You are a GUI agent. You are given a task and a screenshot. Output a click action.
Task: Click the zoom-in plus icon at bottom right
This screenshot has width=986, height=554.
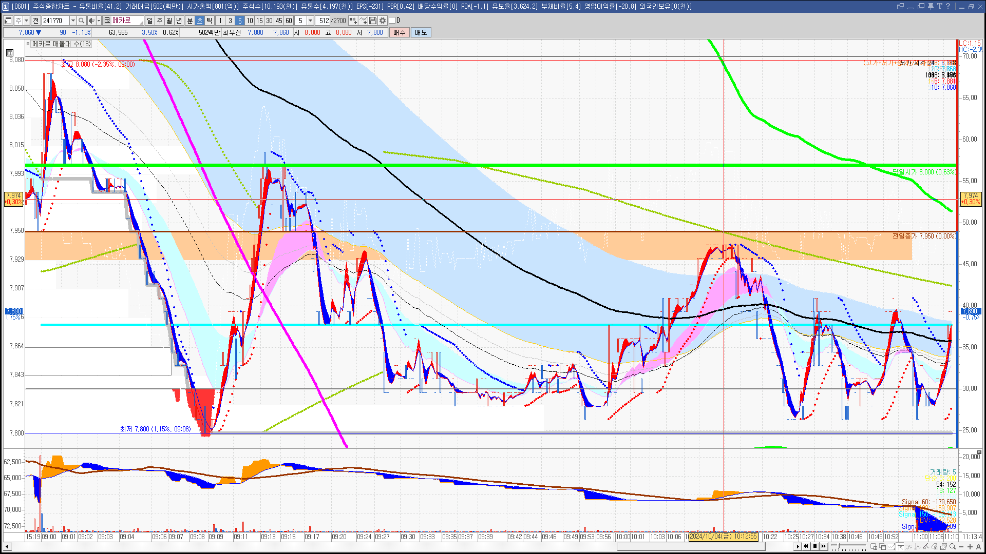tap(970, 547)
